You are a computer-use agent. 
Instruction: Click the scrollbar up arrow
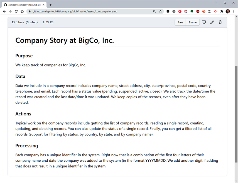pyautogui.click(x=236, y=16)
